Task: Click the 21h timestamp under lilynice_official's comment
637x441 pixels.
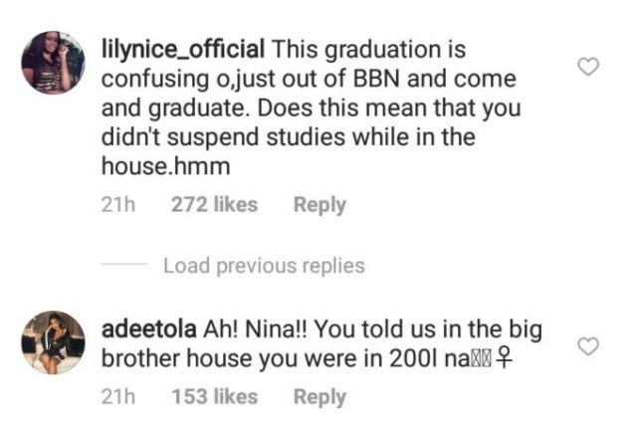Action: [118, 205]
